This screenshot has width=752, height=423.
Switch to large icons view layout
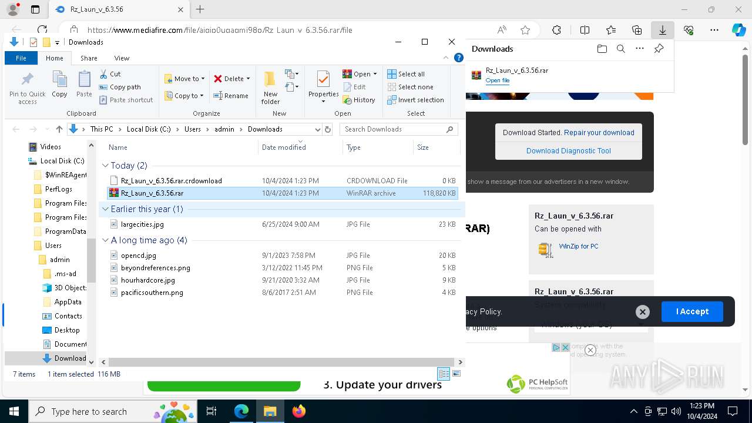point(456,374)
